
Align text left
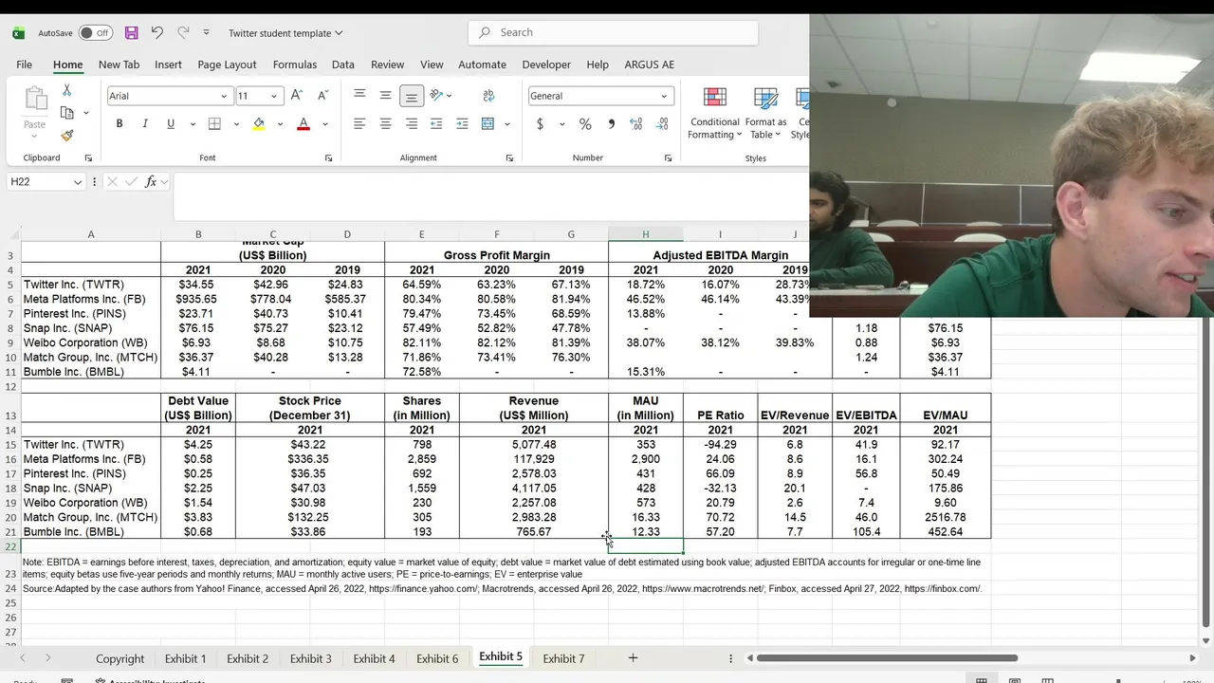tap(359, 124)
